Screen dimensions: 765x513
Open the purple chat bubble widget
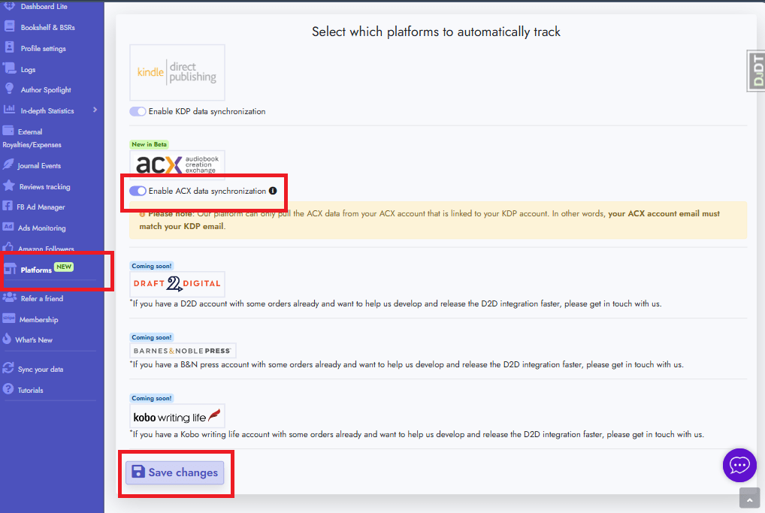[739, 465]
